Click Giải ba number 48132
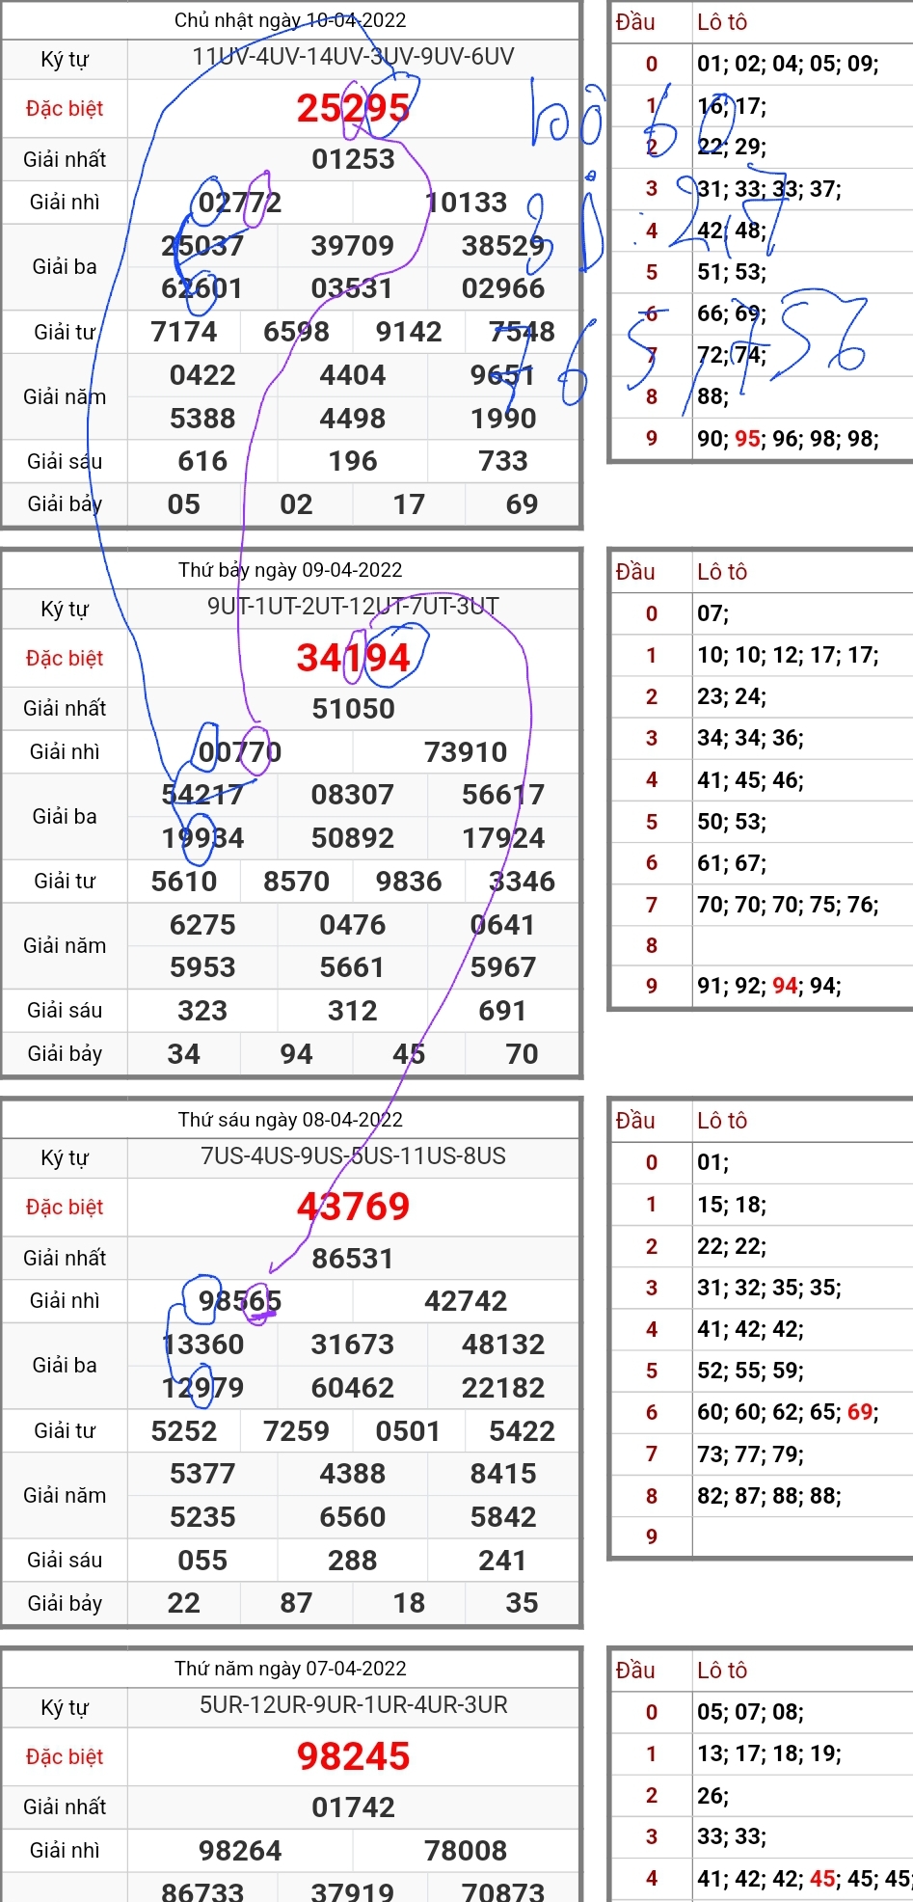913x1902 pixels. click(x=503, y=1345)
